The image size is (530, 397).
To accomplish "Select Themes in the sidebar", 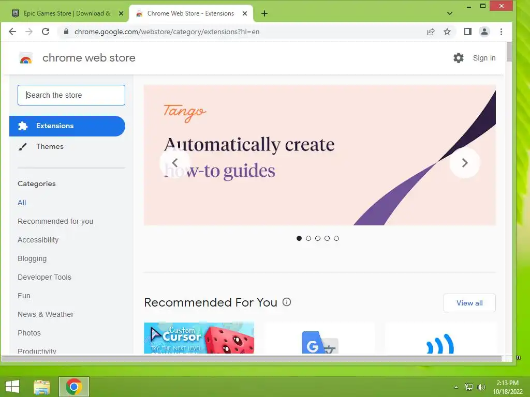I will click(50, 146).
